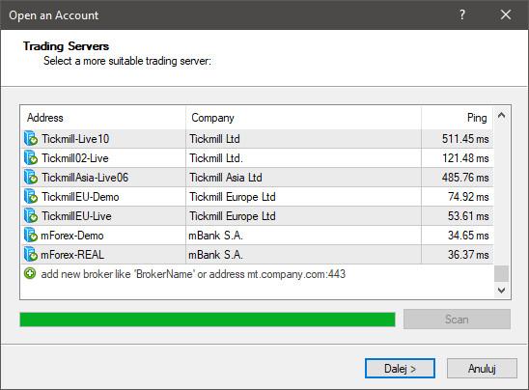Click the TickmillAsia-Live06 server icon
This screenshot has width=529, height=390.
[x=31, y=177]
